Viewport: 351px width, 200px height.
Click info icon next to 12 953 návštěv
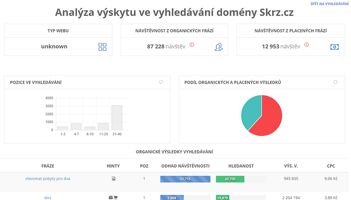point(307,45)
